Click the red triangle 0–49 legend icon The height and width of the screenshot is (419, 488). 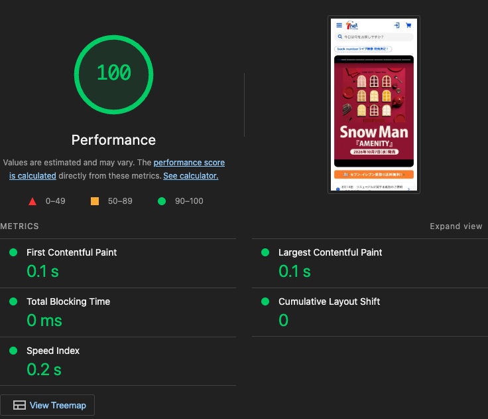click(32, 201)
